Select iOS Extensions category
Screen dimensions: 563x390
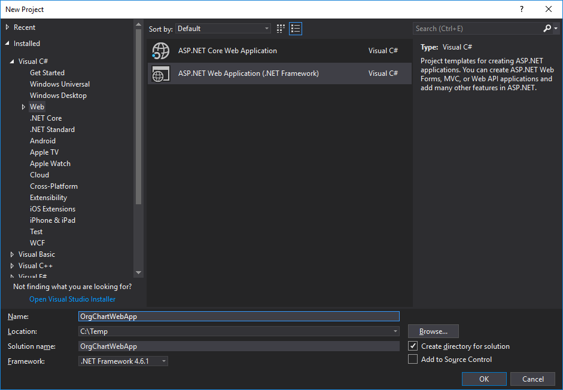pos(53,209)
